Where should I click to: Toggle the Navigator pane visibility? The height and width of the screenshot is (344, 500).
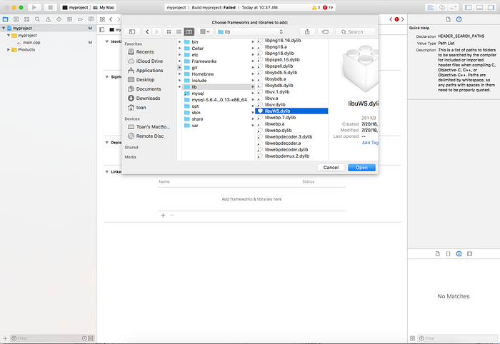pyautogui.click(x=469, y=7)
